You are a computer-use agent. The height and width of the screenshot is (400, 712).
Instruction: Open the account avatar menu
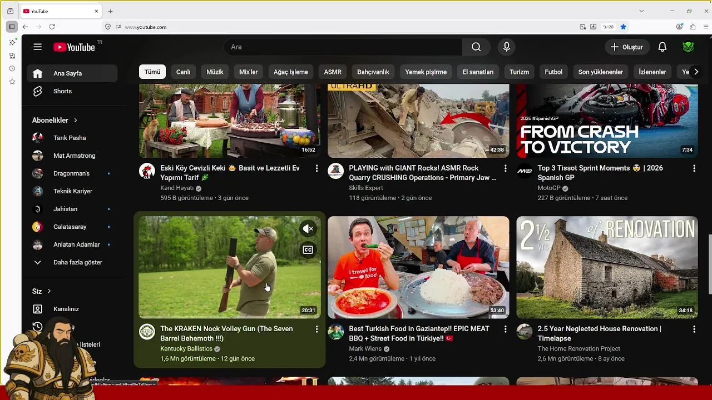click(689, 47)
